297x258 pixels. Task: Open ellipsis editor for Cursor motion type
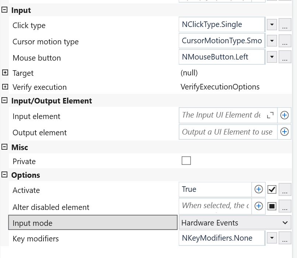coord(284,41)
